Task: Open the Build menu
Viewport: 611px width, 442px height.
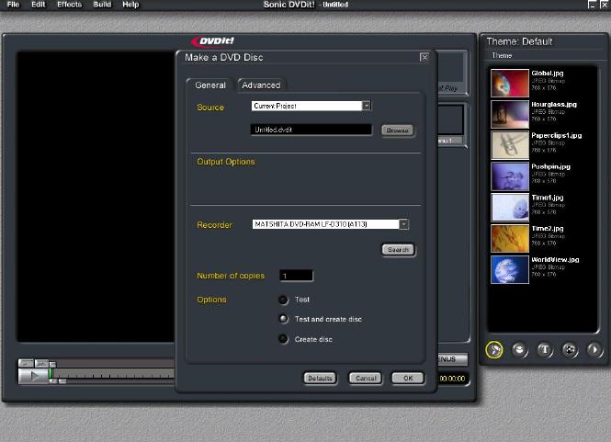Action: point(102,5)
